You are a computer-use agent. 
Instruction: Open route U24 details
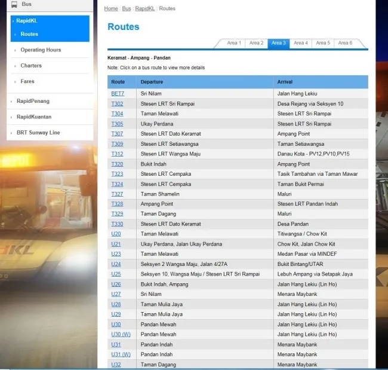(116, 264)
